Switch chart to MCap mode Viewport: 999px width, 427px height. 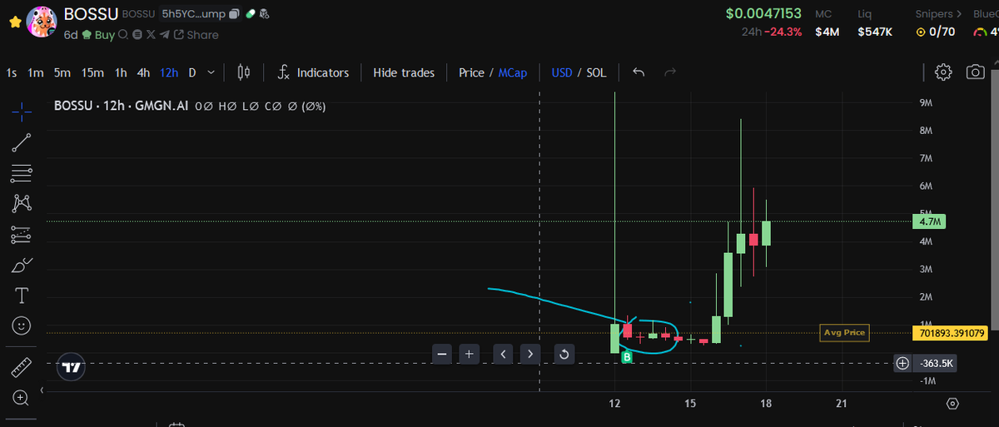513,72
